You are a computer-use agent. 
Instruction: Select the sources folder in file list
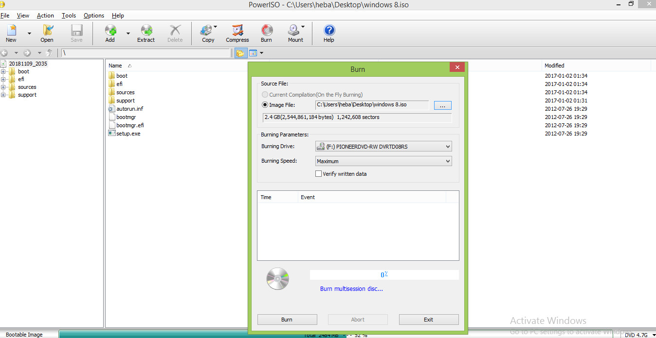(125, 92)
